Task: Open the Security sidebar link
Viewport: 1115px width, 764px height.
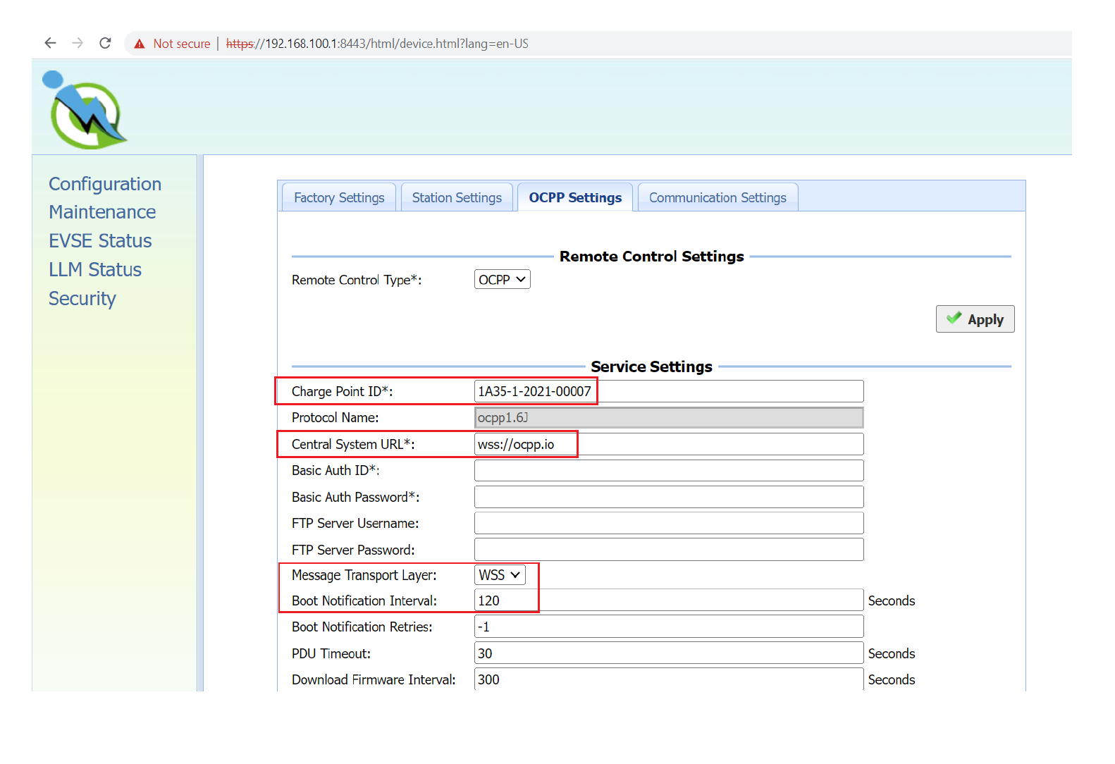Action: (82, 299)
